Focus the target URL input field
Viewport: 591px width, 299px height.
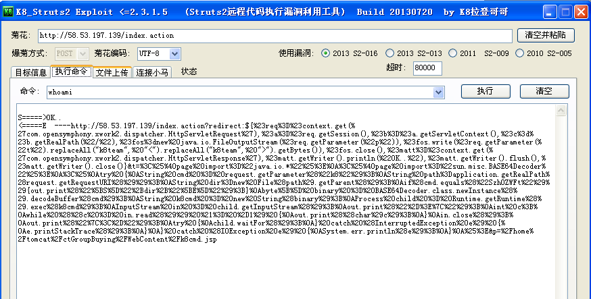pyautogui.click(x=275, y=36)
